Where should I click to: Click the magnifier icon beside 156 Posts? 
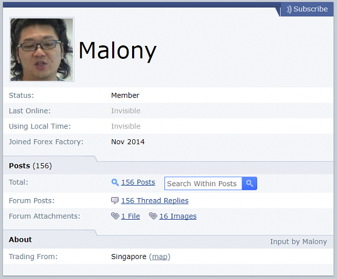(115, 182)
